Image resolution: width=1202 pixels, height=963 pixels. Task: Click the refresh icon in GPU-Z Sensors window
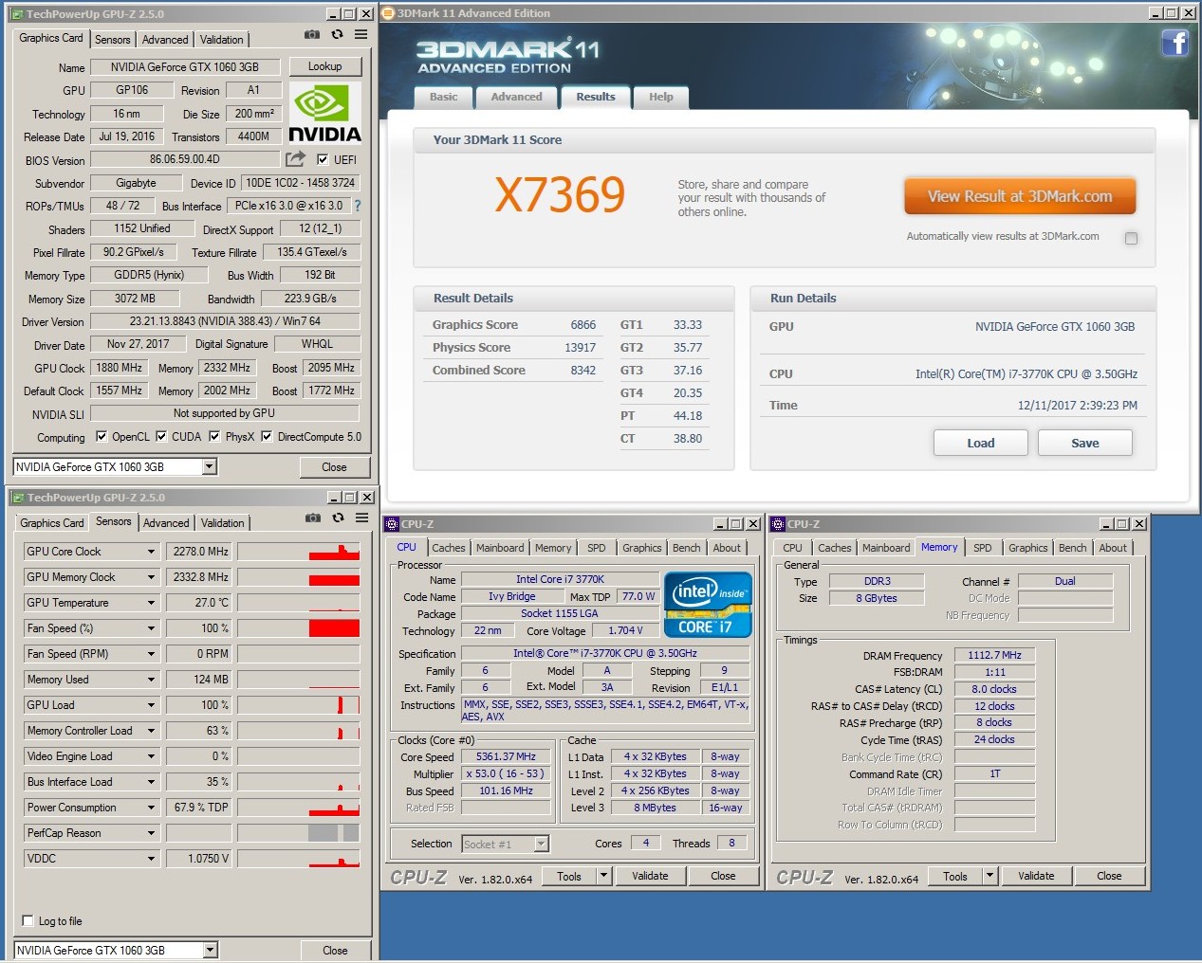pyautogui.click(x=338, y=518)
